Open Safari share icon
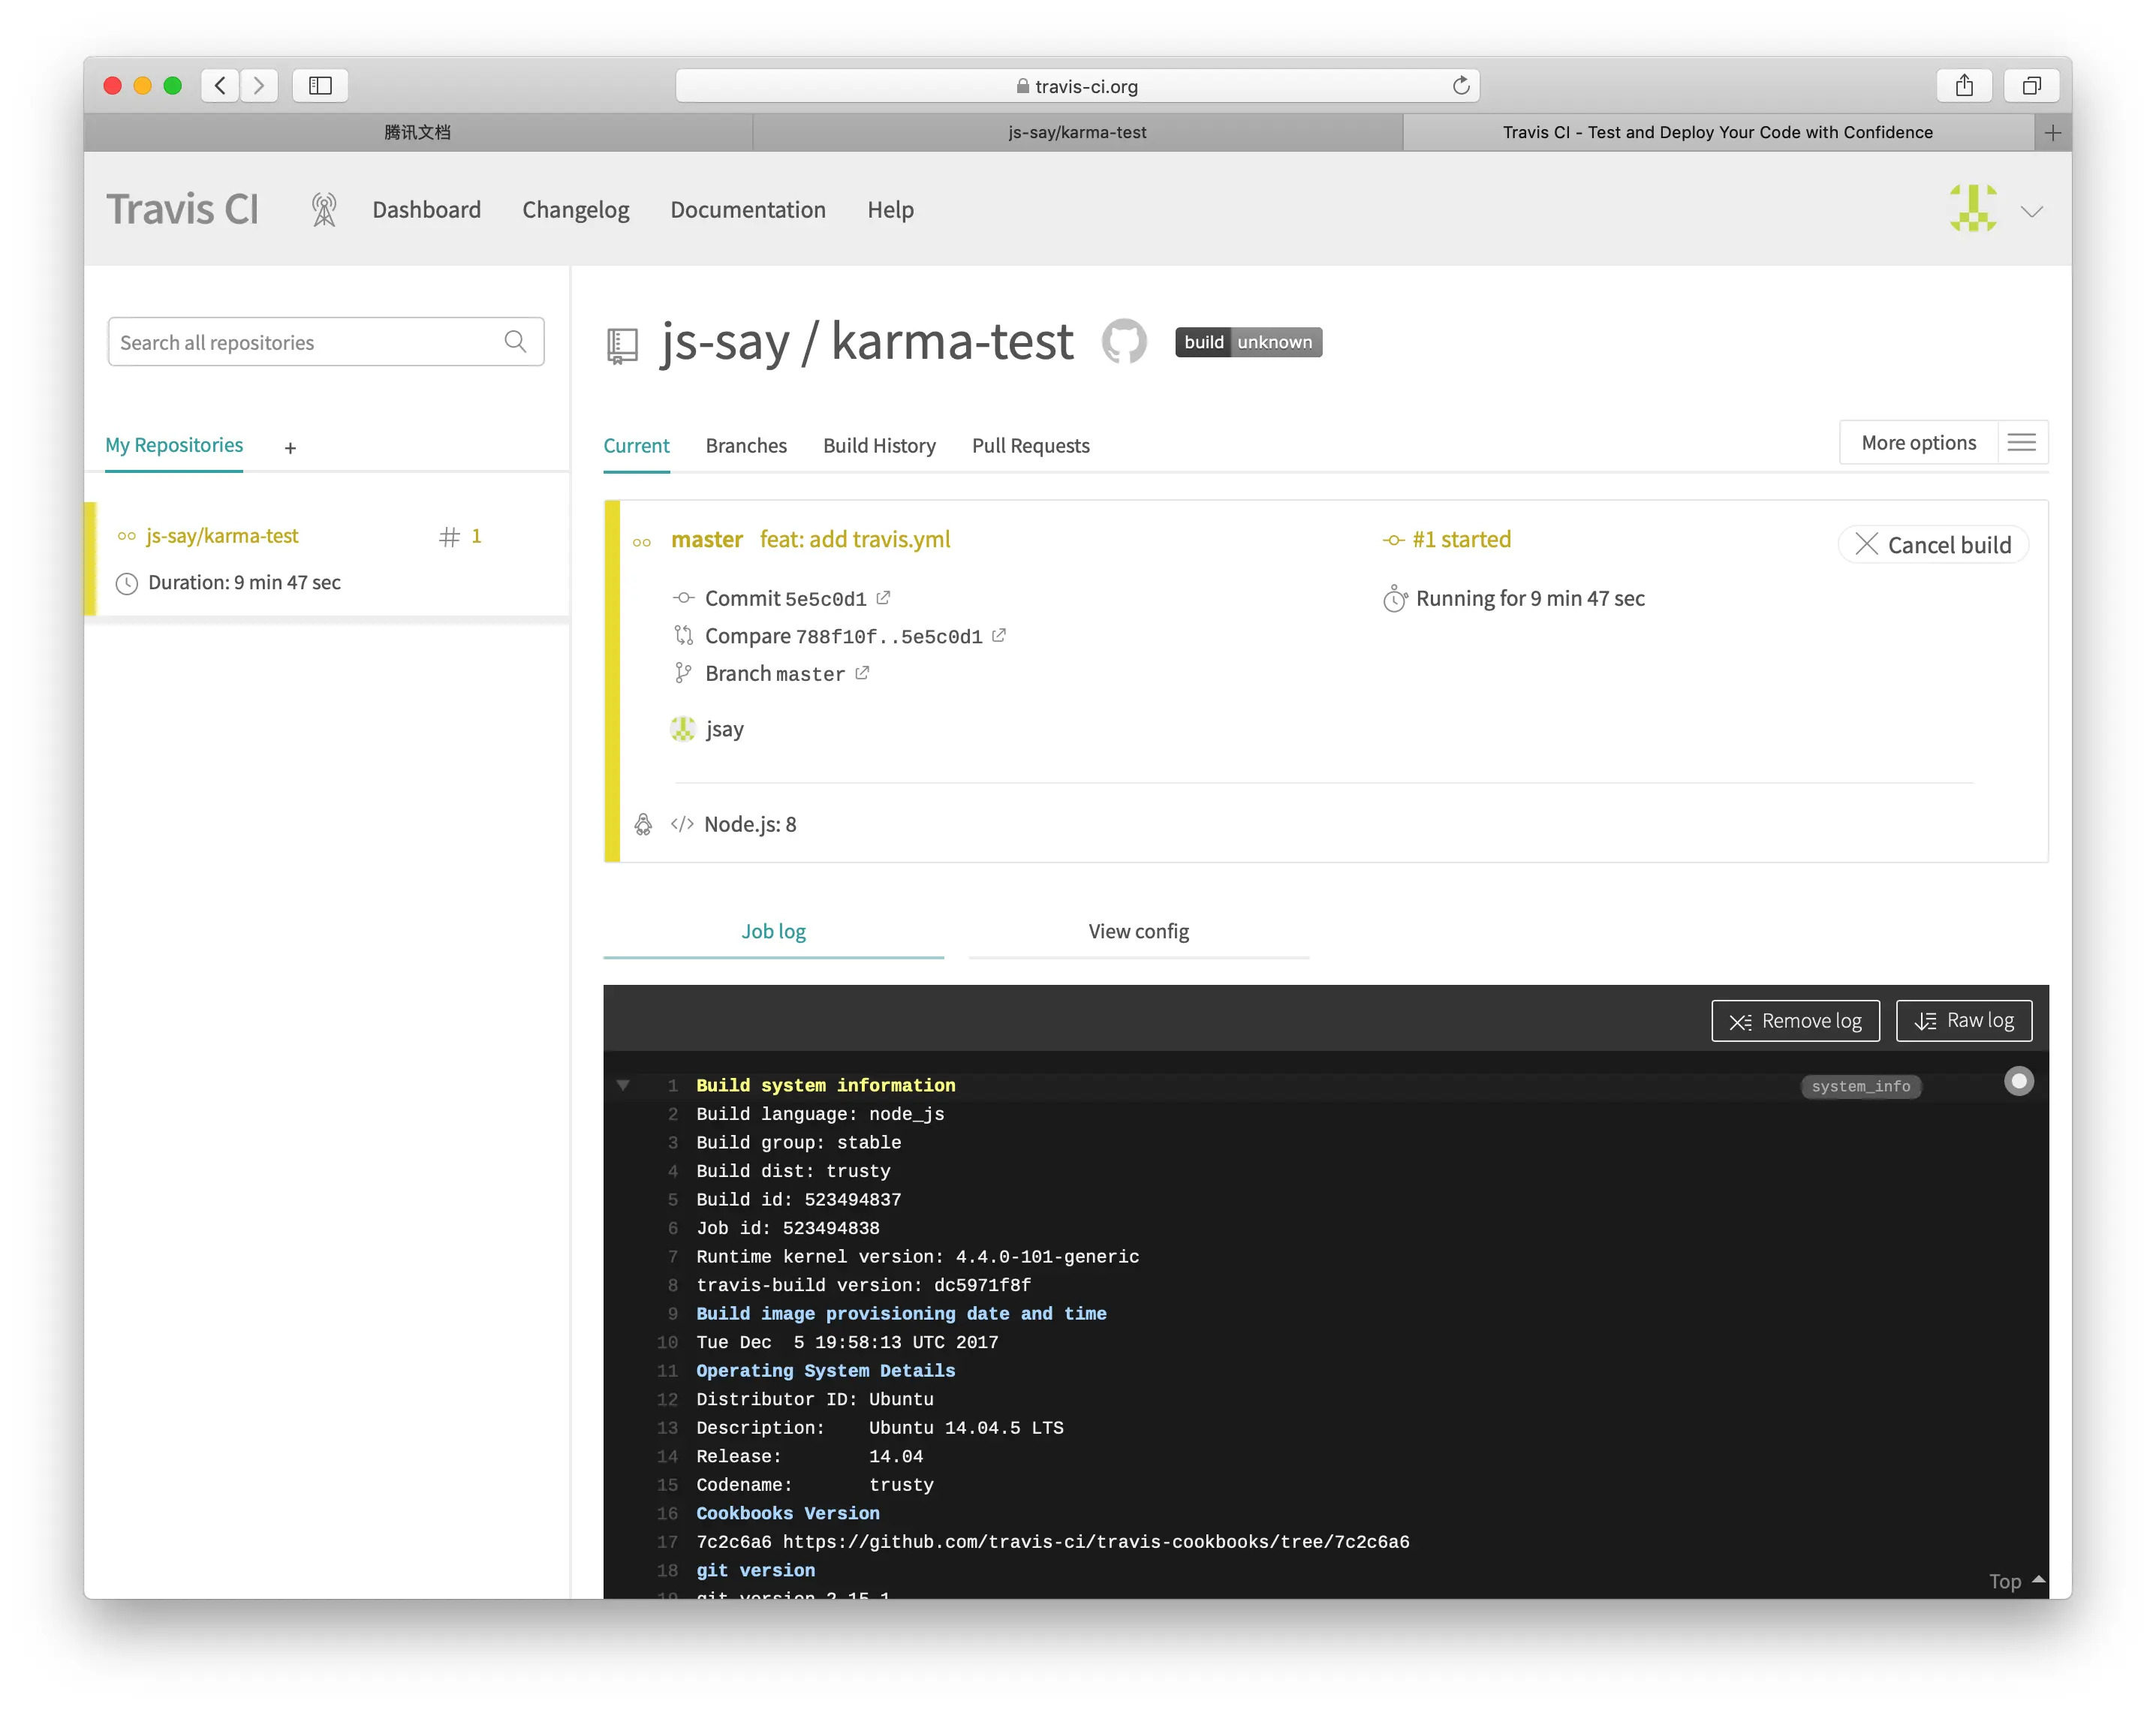The image size is (2156, 1710). click(x=1964, y=86)
